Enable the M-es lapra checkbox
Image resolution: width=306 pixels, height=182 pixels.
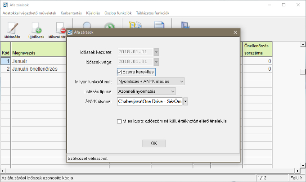click(x=119, y=121)
